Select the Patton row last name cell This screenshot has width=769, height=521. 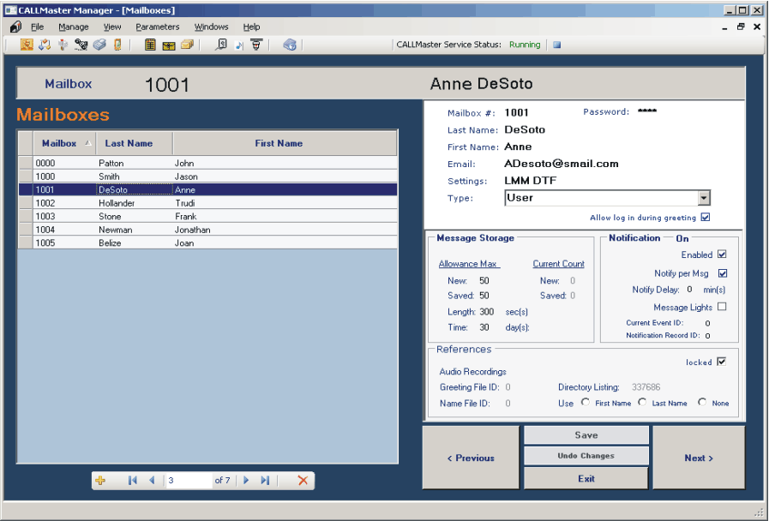point(135,163)
